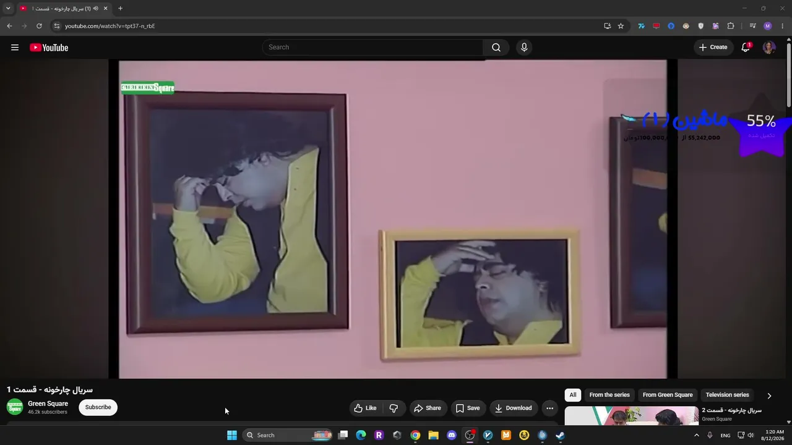
Task: Click the blue circular extension icon
Action: tap(671, 26)
